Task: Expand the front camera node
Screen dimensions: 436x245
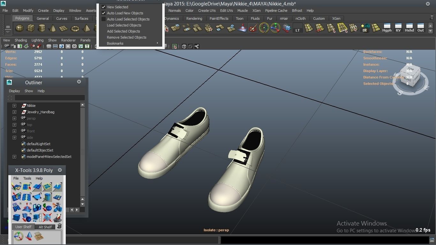Action: (x=14, y=131)
